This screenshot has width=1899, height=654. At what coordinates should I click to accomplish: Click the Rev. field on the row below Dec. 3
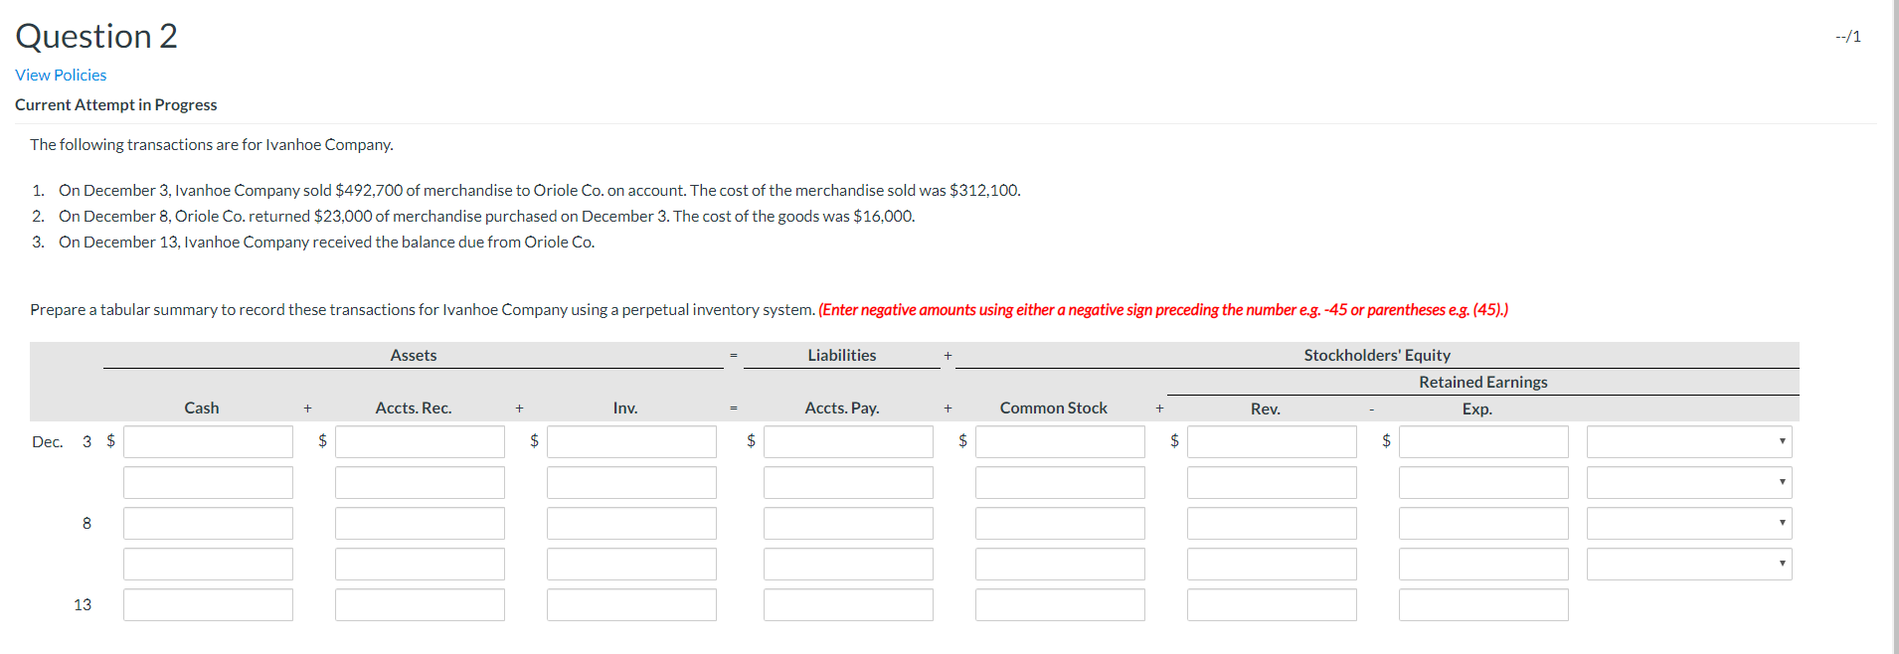pos(1272,482)
